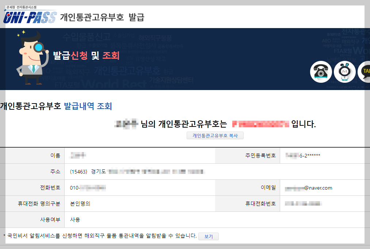Open the rabbit chatbot assistant icon
The image size is (370, 249).
(x=344, y=72)
